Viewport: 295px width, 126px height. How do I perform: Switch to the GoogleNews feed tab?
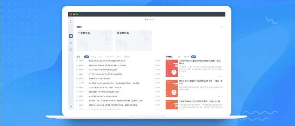[x=109, y=57]
